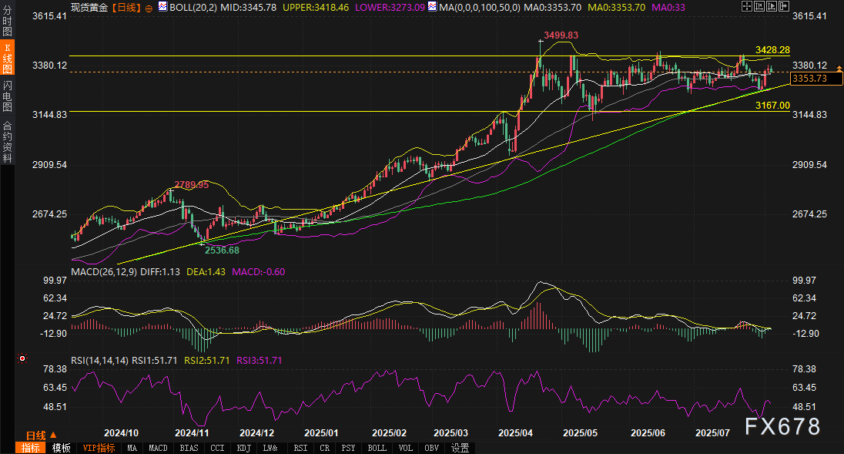
Task: Open the 闪电图 side tab
Action: (7, 96)
